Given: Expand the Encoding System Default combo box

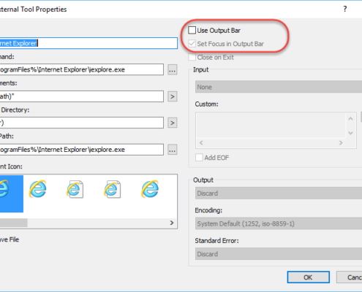Looking at the screenshot, I should tap(279, 223).
